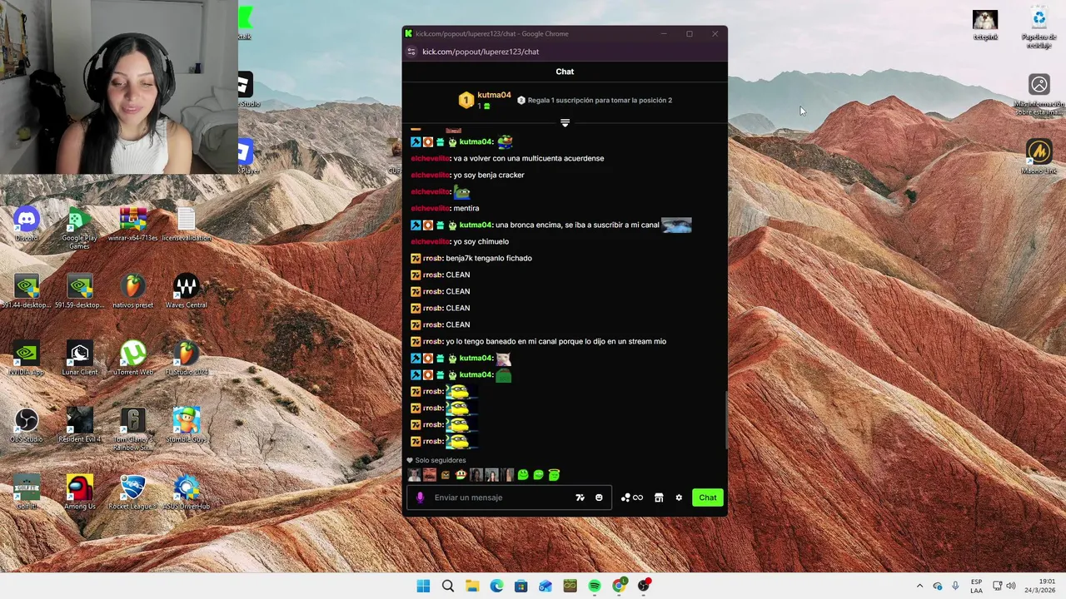Open the ASUS DriverHub shortcut
This screenshot has width=1066, height=599.
pyautogui.click(x=186, y=493)
